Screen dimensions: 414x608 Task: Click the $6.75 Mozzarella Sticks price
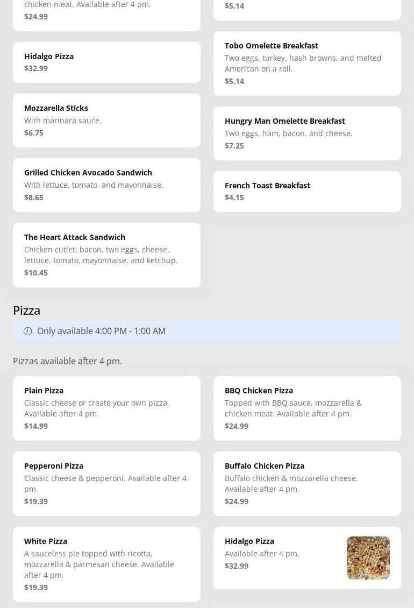coord(34,132)
